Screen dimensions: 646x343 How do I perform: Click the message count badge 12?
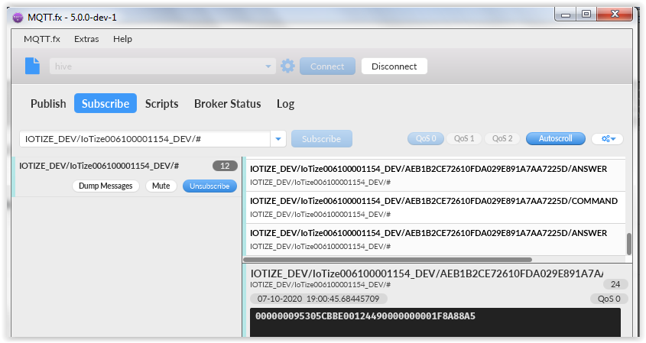pyautogui.click(x=225, y=166)
